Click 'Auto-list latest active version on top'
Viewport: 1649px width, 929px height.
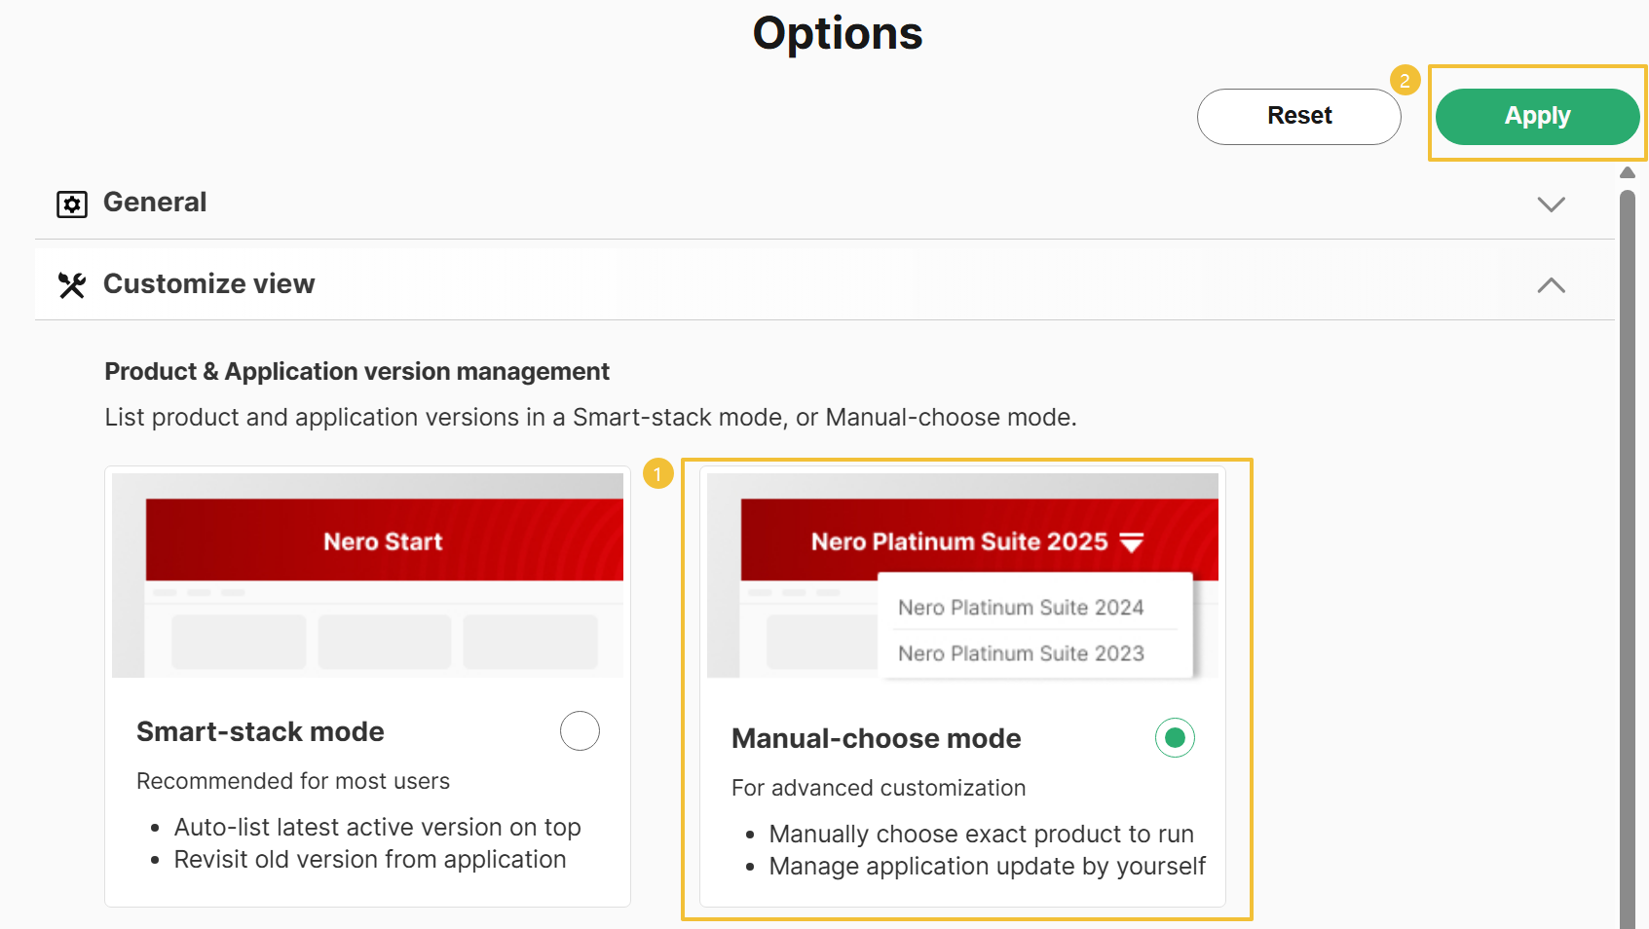point(377,827)
